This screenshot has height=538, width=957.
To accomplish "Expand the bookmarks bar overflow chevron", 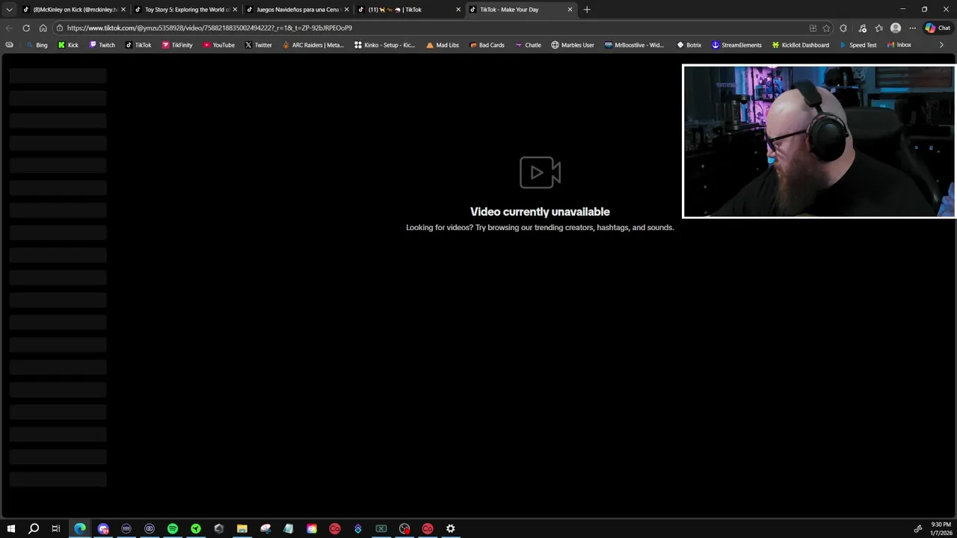I will [x=941, y=45].
